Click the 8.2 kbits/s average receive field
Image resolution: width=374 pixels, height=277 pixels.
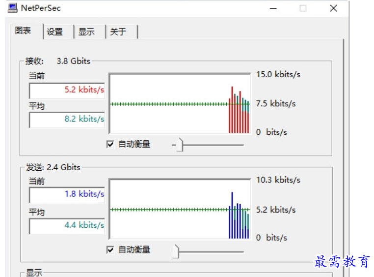coord(67,120)
